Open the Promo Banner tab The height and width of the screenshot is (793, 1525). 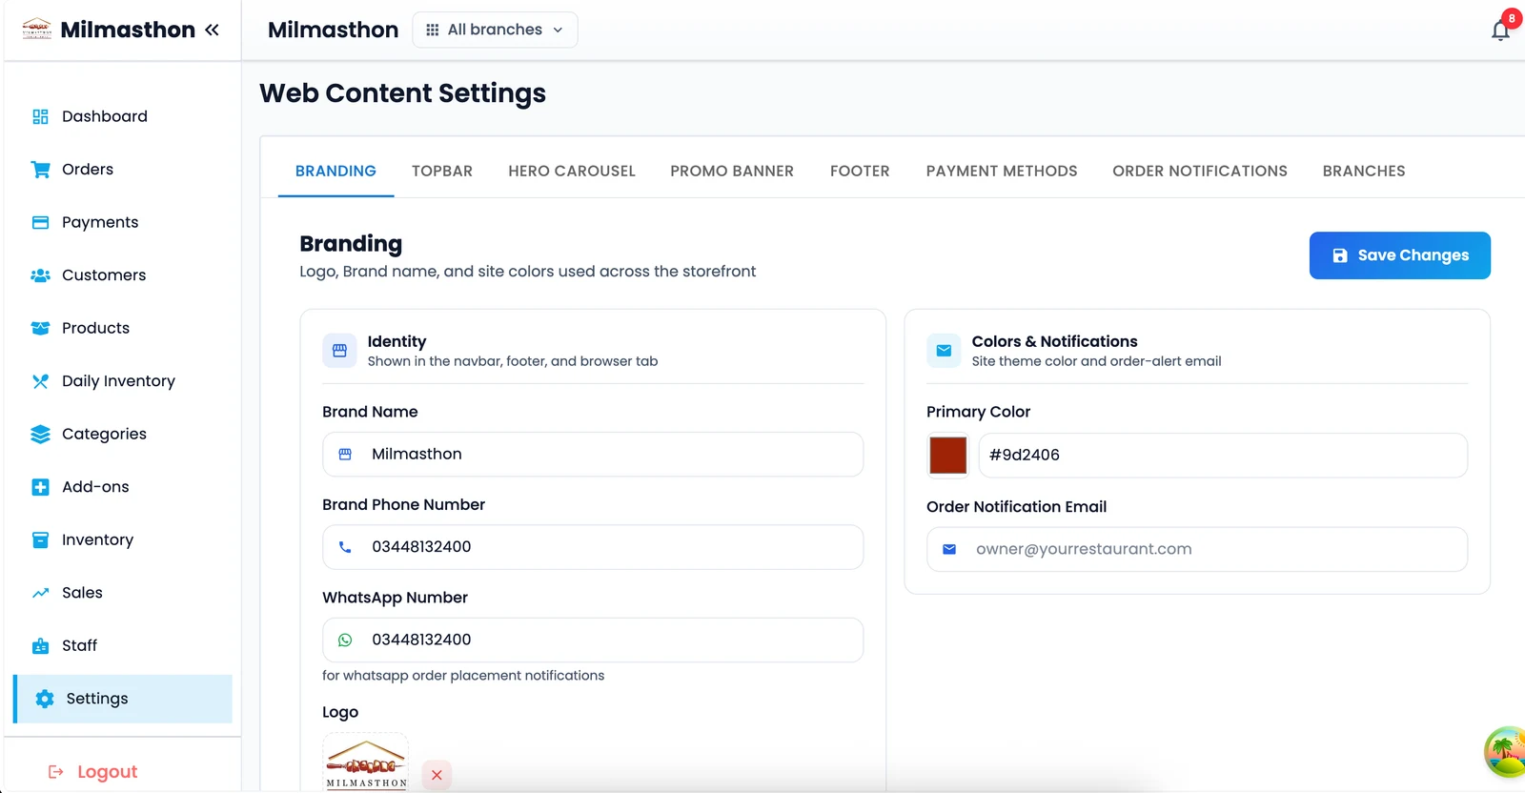pyautogui.click(x=732, y=171)
